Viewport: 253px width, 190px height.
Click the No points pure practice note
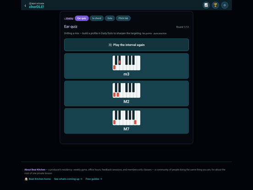[x=154, y=34]
